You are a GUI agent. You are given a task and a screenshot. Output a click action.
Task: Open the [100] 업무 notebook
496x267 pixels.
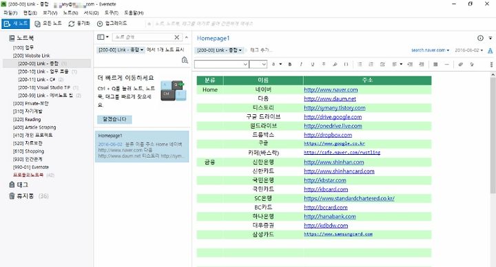coord(23,47)
